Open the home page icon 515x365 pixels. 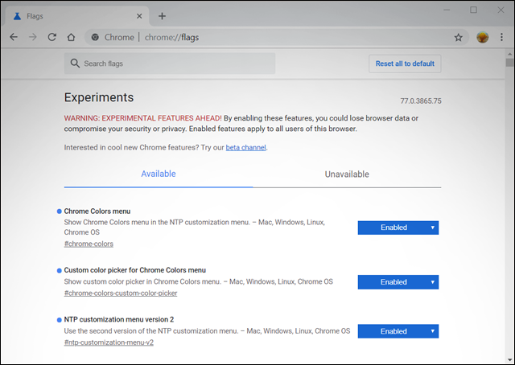(x=71, y=37)
